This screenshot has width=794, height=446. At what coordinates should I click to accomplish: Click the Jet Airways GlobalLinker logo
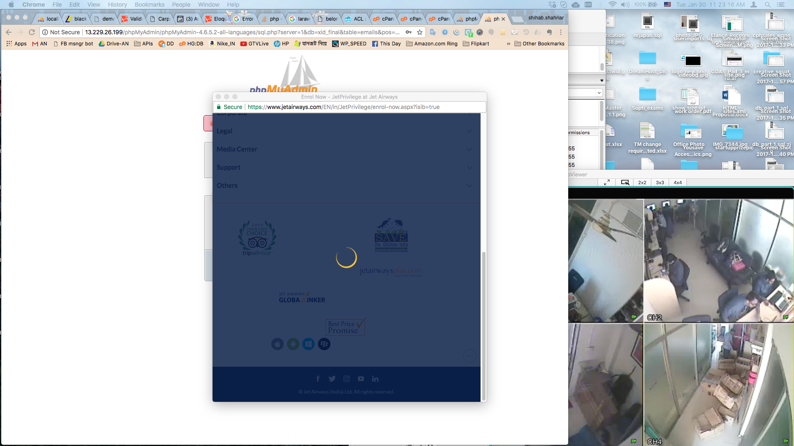(x=302, y=297)
